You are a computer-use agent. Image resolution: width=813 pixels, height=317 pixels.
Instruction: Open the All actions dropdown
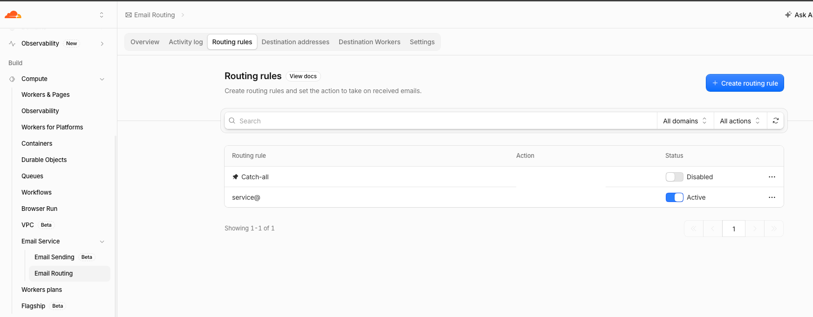[740, 121]
